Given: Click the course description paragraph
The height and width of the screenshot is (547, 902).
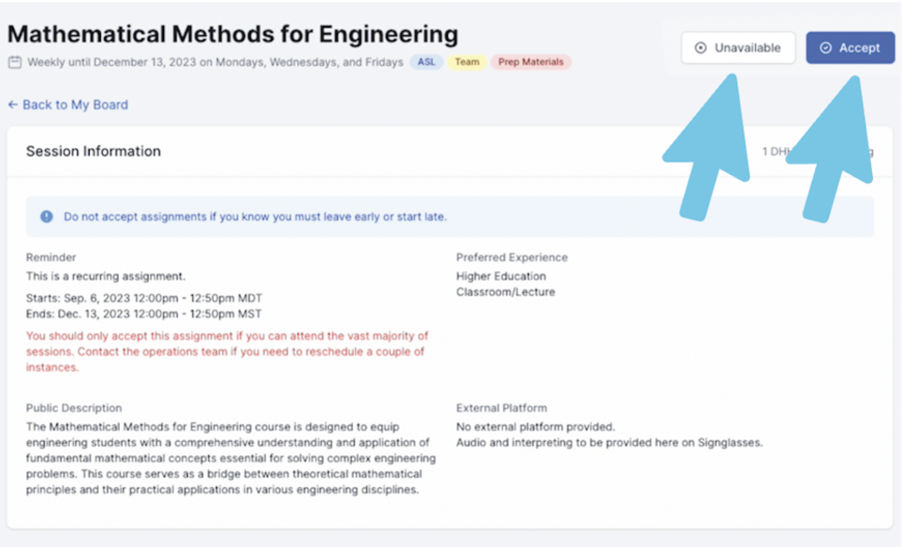Looking at the screenshot, I should pos(231,458).
